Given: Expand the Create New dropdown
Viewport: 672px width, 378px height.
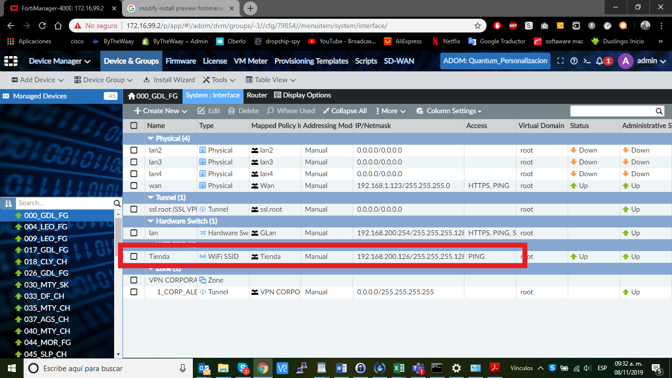Looking at the screenshot, I should (x=161, y=111).
